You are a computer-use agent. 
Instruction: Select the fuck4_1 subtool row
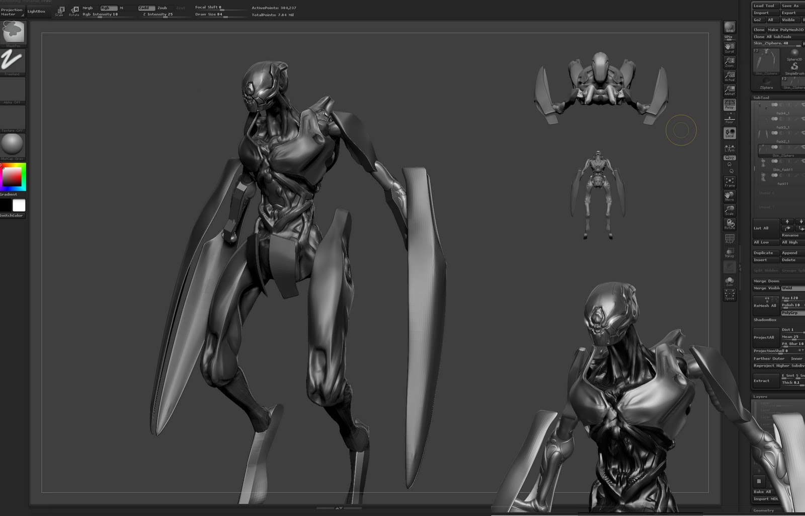tap(782, 108)
